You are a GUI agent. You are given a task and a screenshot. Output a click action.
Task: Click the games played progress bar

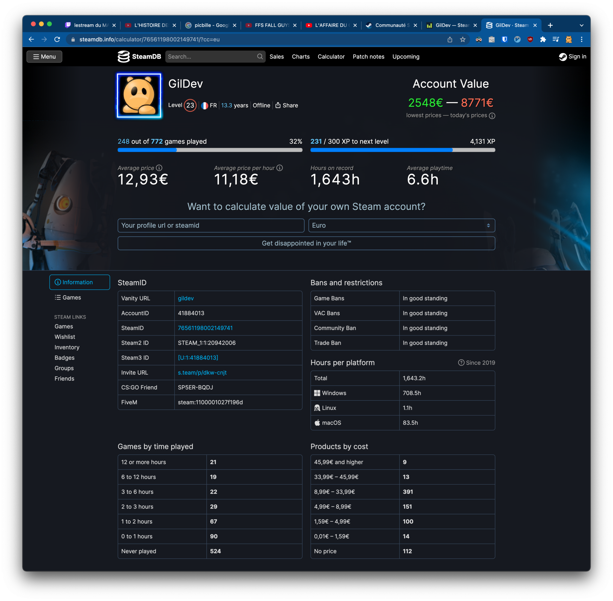(x=210, y=150)
